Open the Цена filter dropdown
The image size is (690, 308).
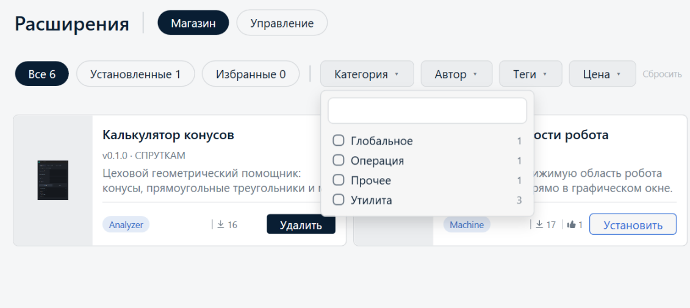tap(602, 74)
